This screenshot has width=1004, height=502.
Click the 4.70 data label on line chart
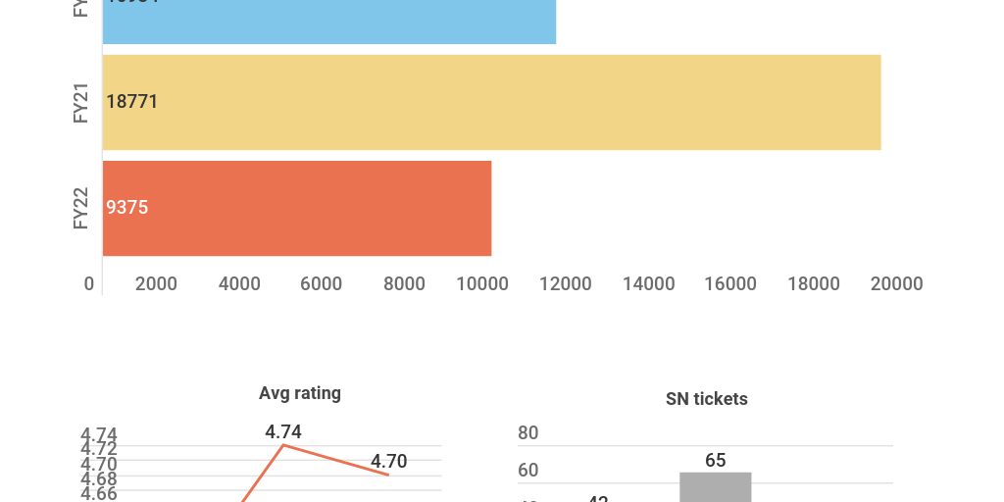pyautogui.click(x=388, y=461)
